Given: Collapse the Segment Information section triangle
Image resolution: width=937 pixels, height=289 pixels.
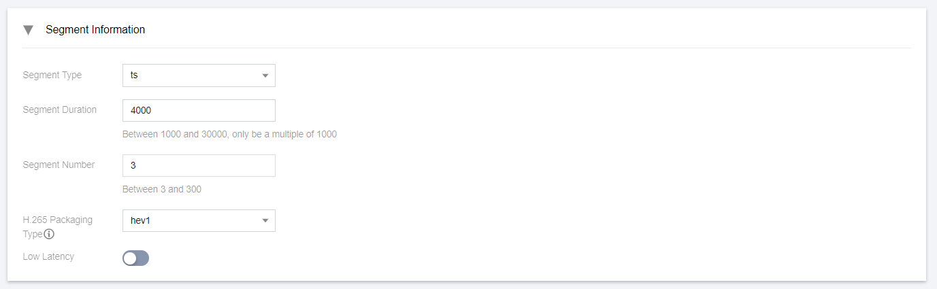Looking at the screenshot, I should 28,30.
